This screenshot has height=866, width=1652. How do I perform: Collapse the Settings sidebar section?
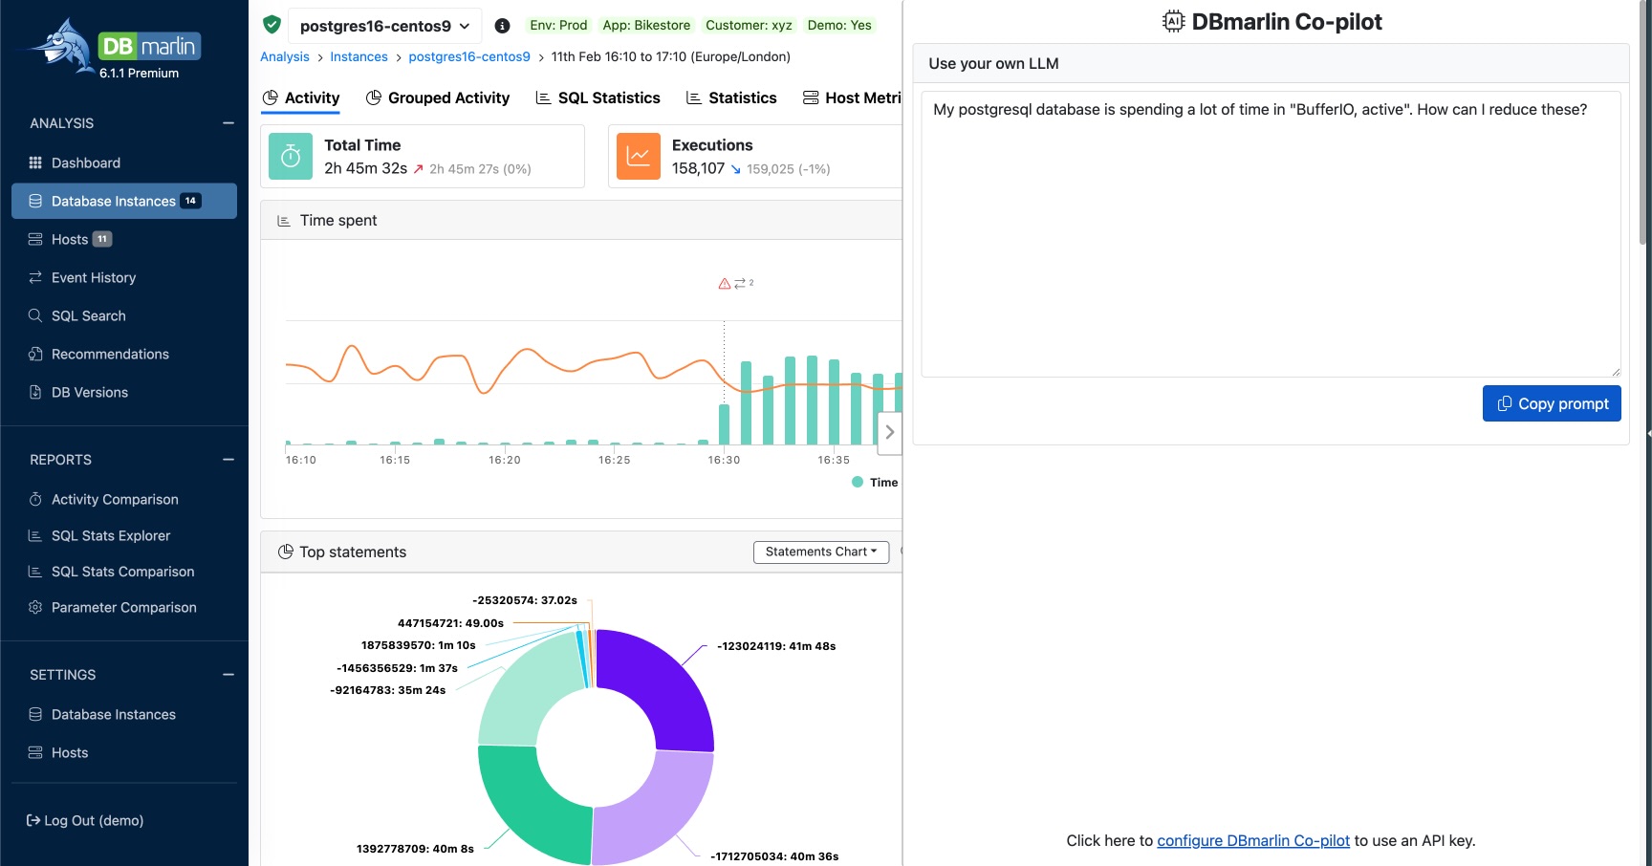tap(228, 675)
